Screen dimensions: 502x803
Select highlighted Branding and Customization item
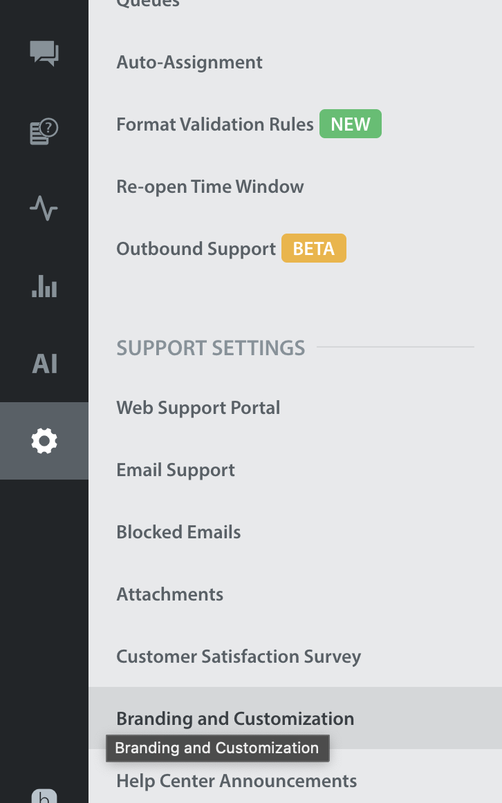click(x=235, y=719)
